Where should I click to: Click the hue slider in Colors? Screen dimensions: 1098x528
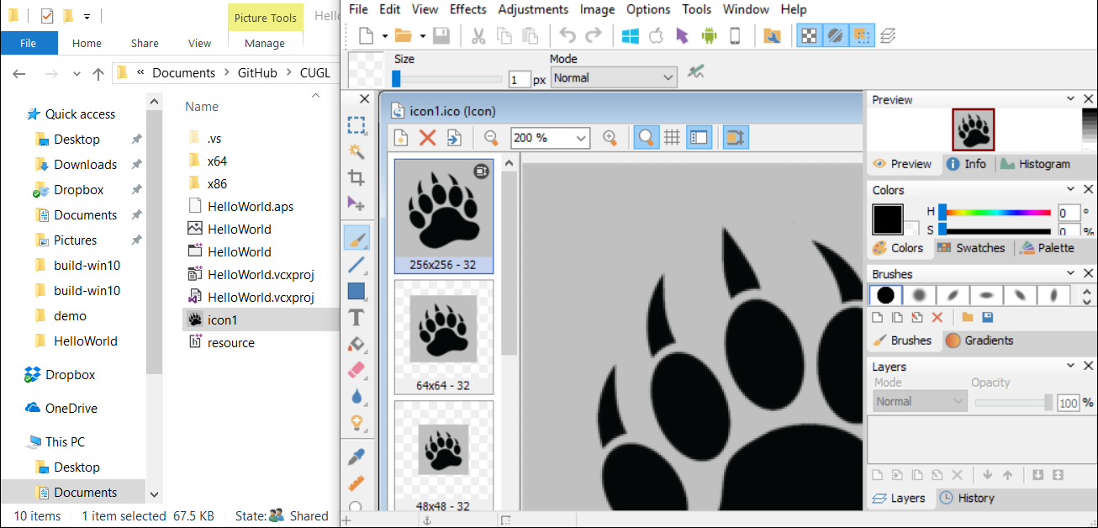click(998, 213)
